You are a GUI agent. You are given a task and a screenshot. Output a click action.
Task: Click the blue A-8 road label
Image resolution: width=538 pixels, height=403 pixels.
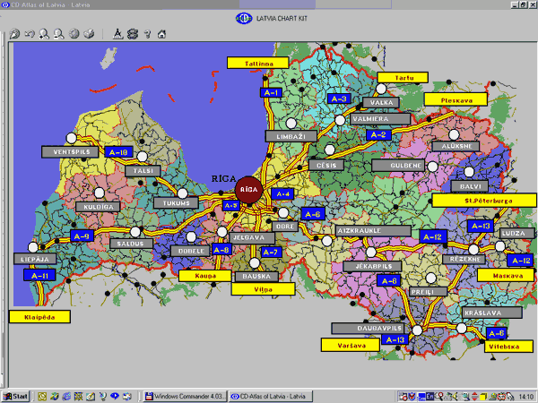tap(221, 250)
